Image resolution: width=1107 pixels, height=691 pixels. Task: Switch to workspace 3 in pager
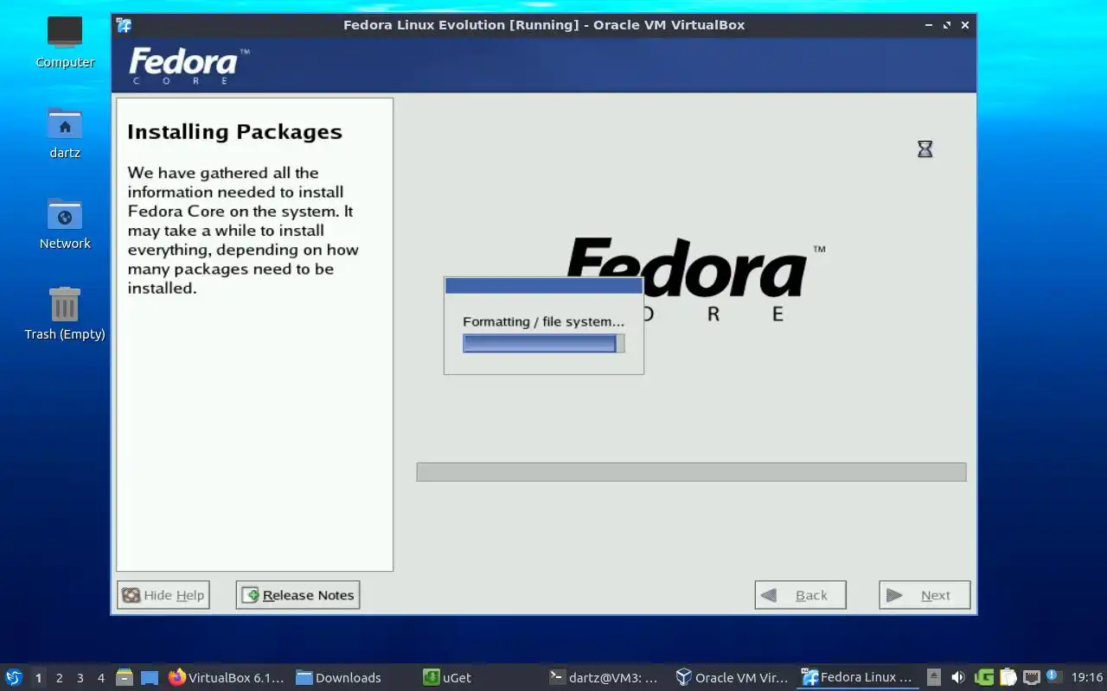click(x=80, y=677)
